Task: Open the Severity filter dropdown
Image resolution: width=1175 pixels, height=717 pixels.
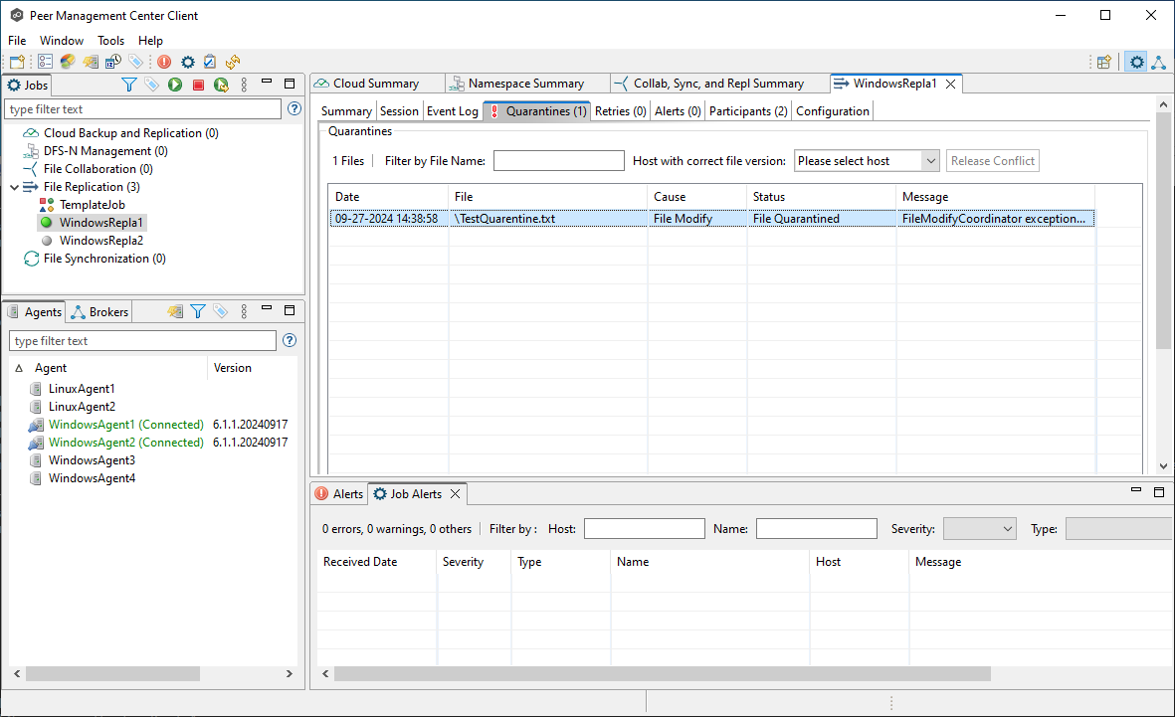Action: point(979,529)
